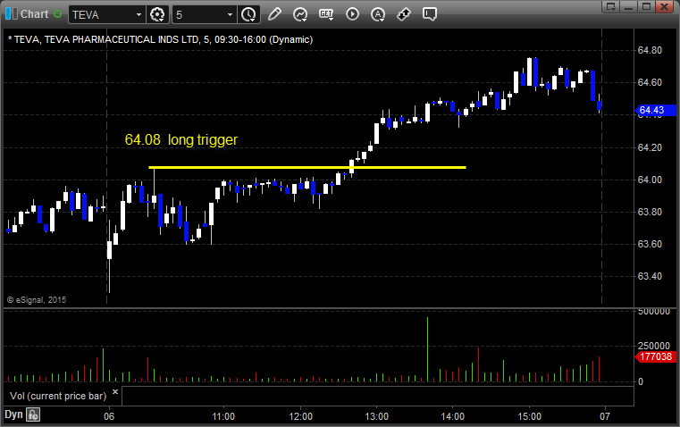Click the blue 64.43 current price marker
This screenshot has height=427, width=680.
point(655,110)
